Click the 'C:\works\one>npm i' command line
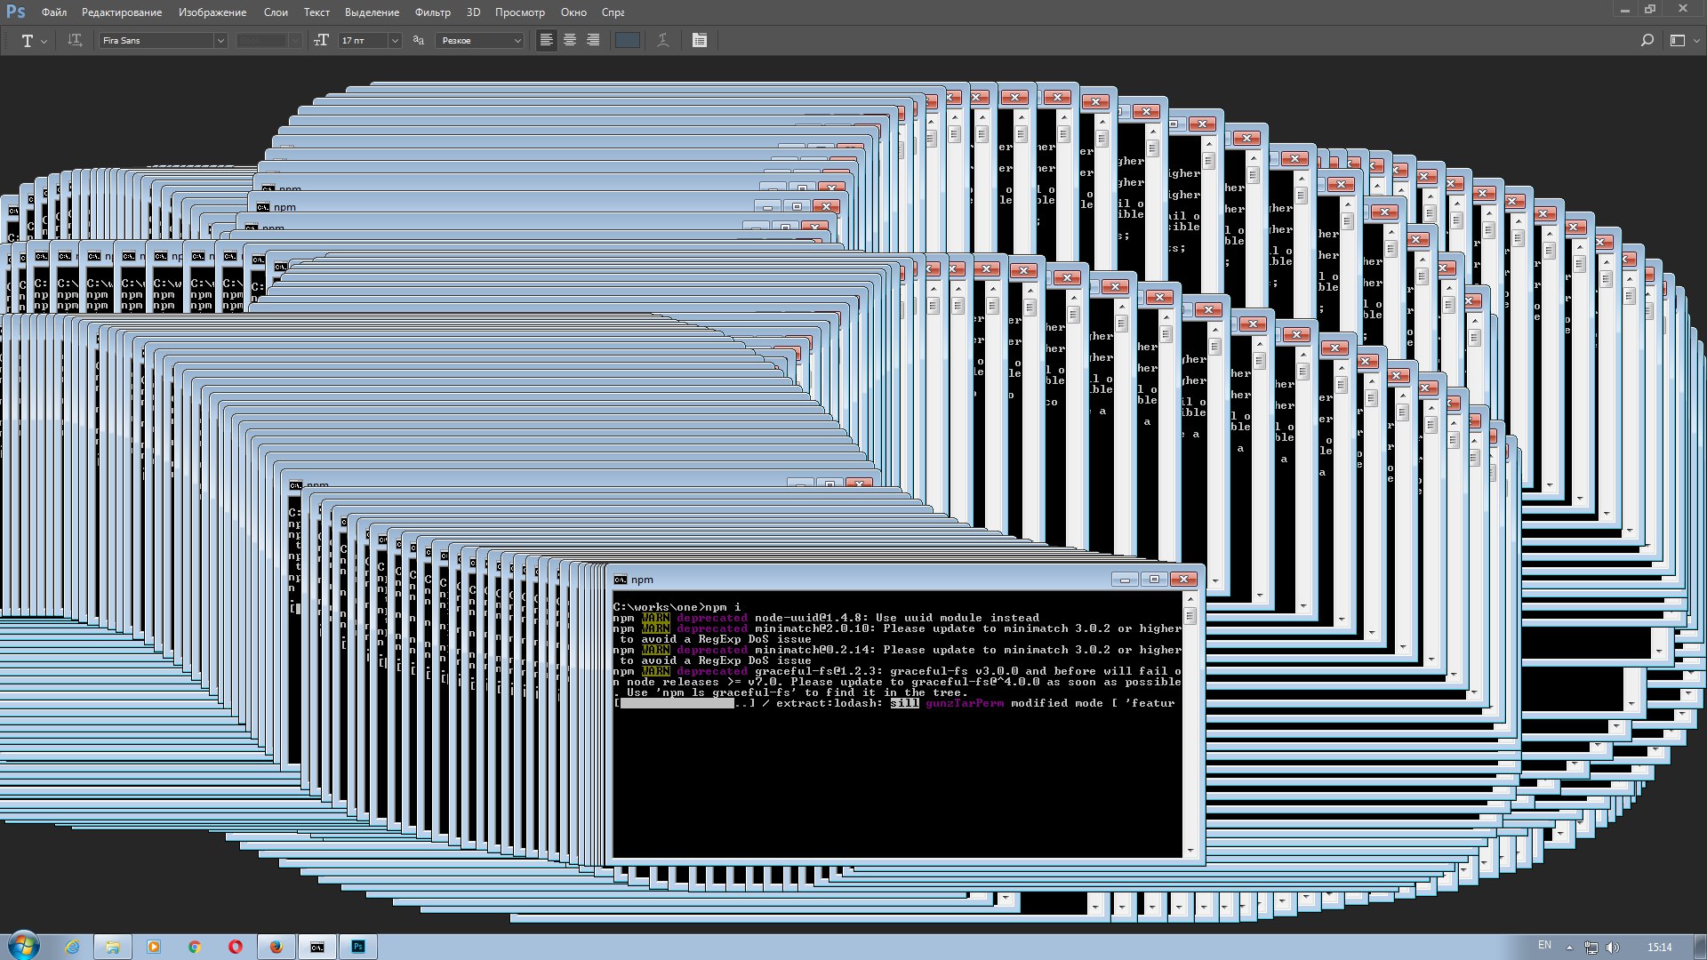This screenshot has height=960, width=1707. (677, 607)
